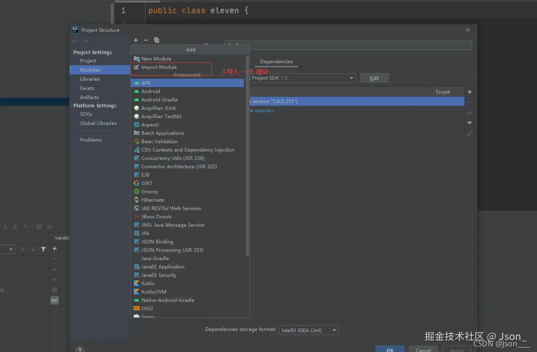Select Bean Validation framework entry

(x=187, y=141)
